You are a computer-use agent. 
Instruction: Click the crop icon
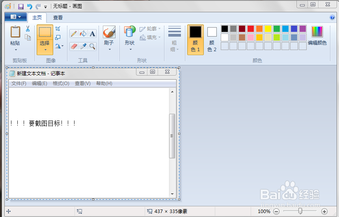[x=58, y=28]
